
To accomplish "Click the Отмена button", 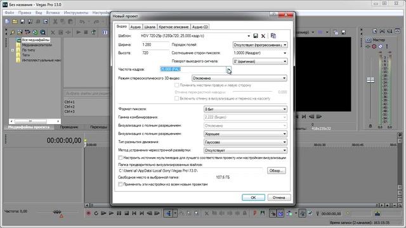I will click(x=279, y=198).
